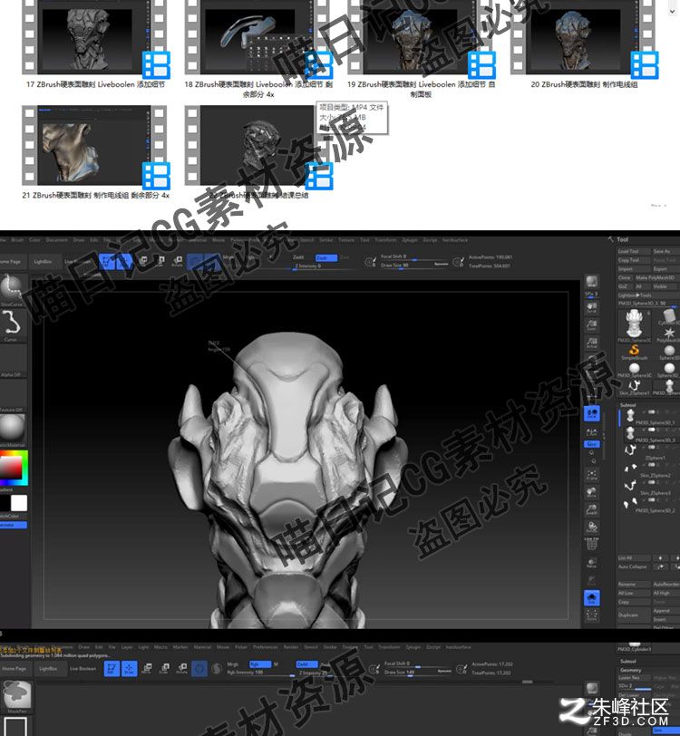This screenshot has width=680, height=736.
Task: Open the material sphere selector
Action: 12,430
